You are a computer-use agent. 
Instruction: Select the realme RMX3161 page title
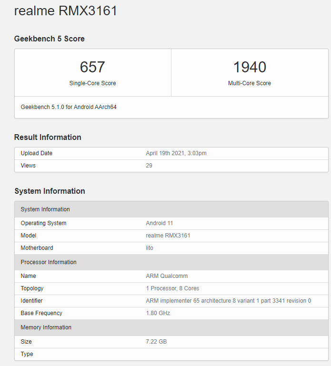coord(65,11)
